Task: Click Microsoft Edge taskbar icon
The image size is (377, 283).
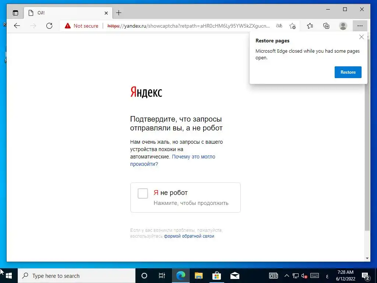Action: point(180,276)
